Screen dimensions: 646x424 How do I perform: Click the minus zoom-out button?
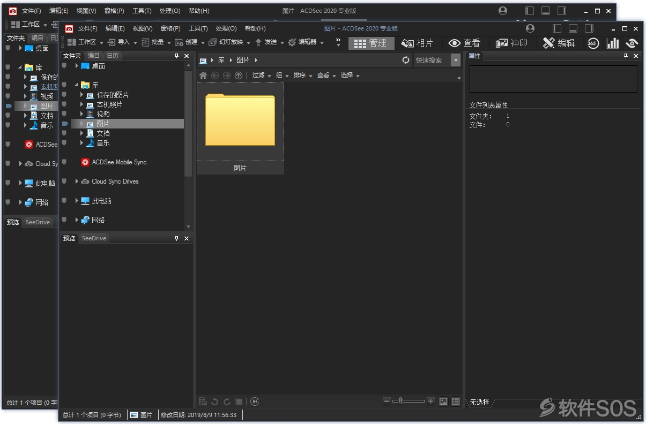(387, 401)
